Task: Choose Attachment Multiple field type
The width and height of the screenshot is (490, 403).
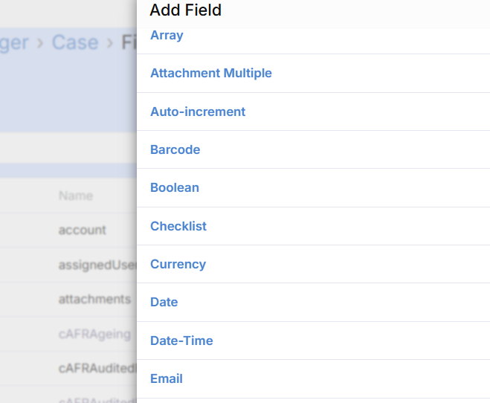Action: click(210, 73)
